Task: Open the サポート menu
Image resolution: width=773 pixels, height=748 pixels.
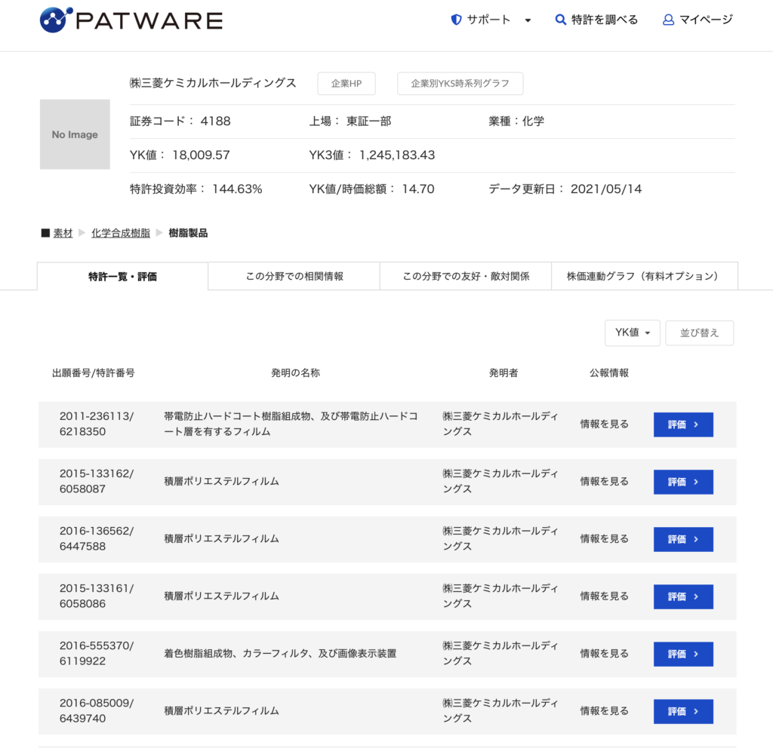Action: coord(488,20)
